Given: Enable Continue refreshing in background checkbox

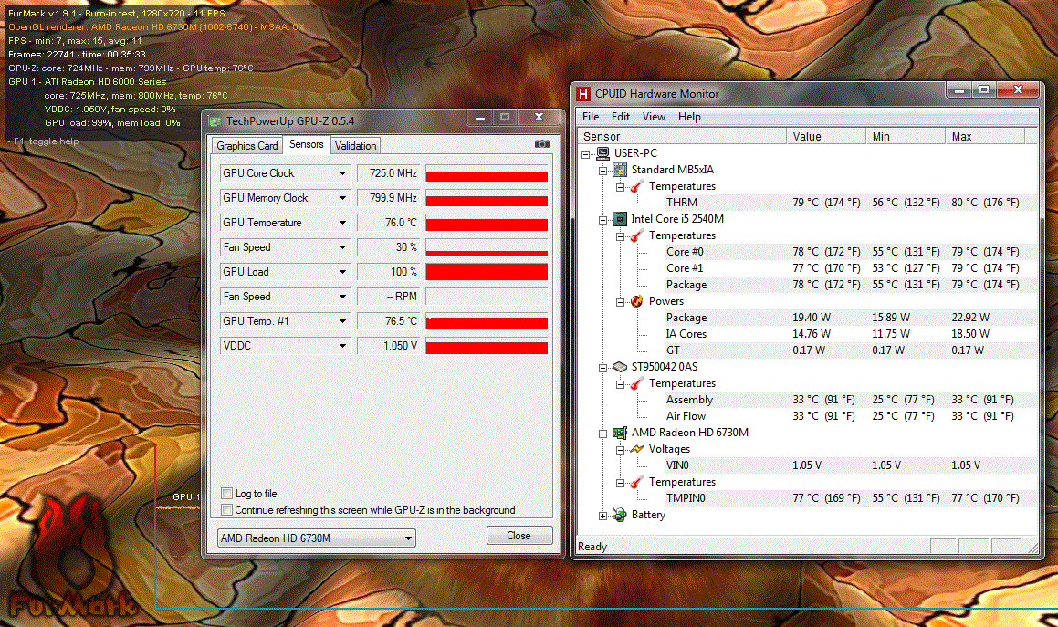Looking at the screenshot, I should click(226, 509).
